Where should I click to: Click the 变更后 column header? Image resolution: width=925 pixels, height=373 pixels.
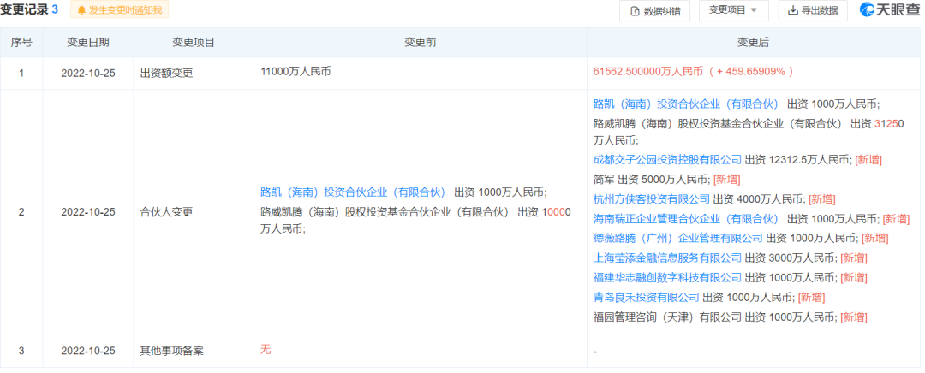[x=754, y=43]
